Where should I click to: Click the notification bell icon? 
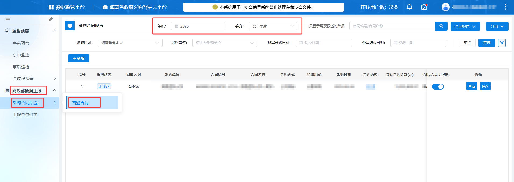(x=409, y=7)
